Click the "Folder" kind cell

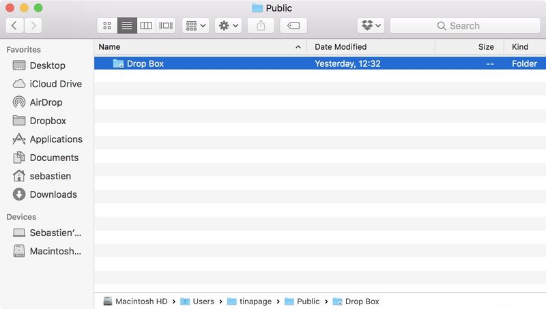click(x=524, y=63)
